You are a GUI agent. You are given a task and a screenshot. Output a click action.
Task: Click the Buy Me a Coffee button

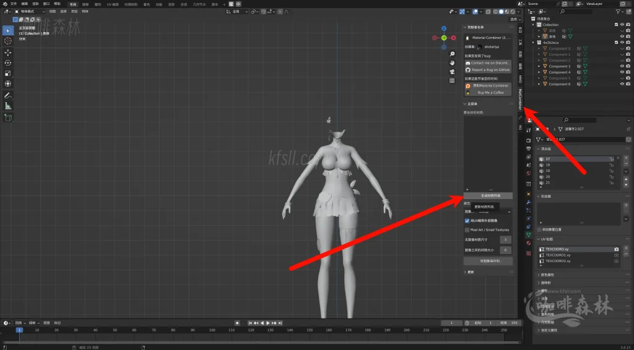tap(488, 92)
